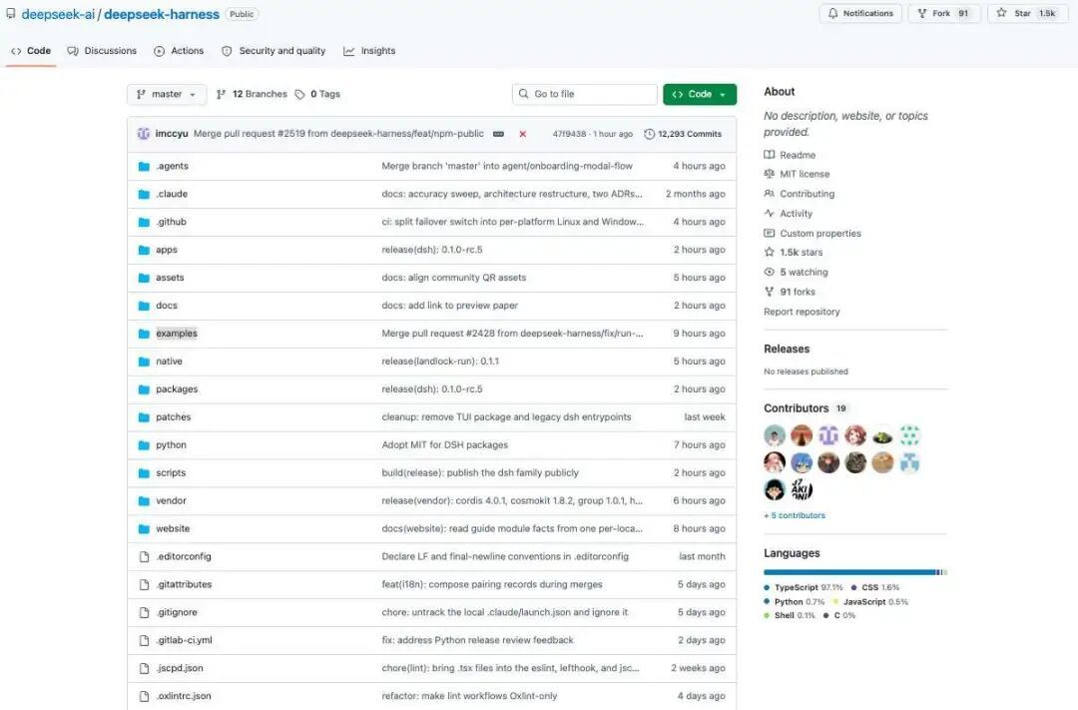1078x710 pixels.
Task: Open the deepseek-harness repository link
Action: [162, 14]
